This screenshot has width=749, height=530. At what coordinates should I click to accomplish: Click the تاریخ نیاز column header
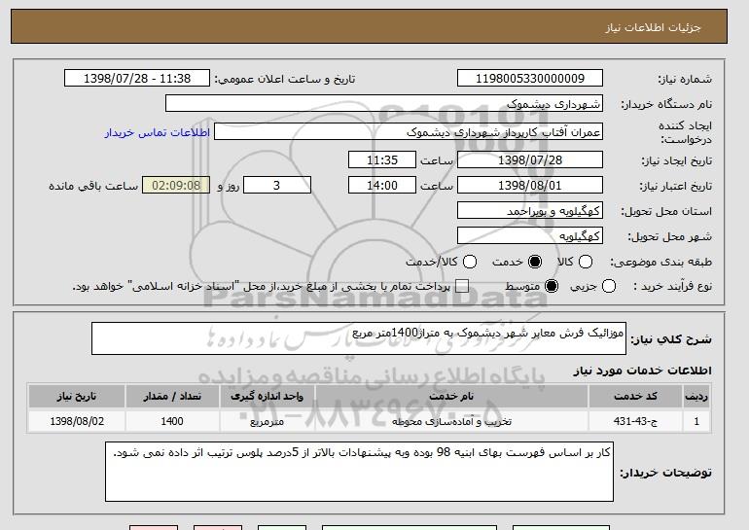point(77,397)
